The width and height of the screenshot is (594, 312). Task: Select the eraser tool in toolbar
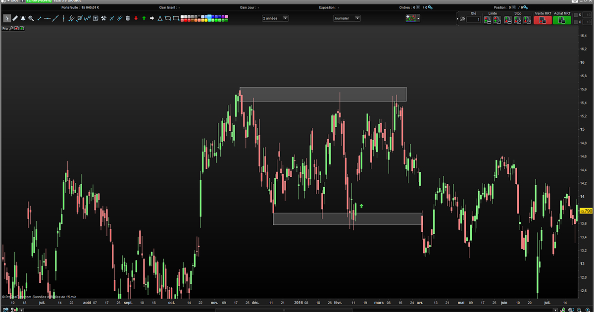(x=15, y=18)
